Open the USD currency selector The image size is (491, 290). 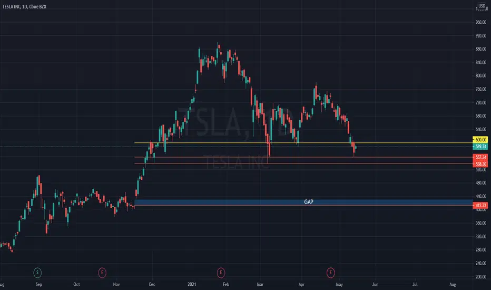pos(482,6)
